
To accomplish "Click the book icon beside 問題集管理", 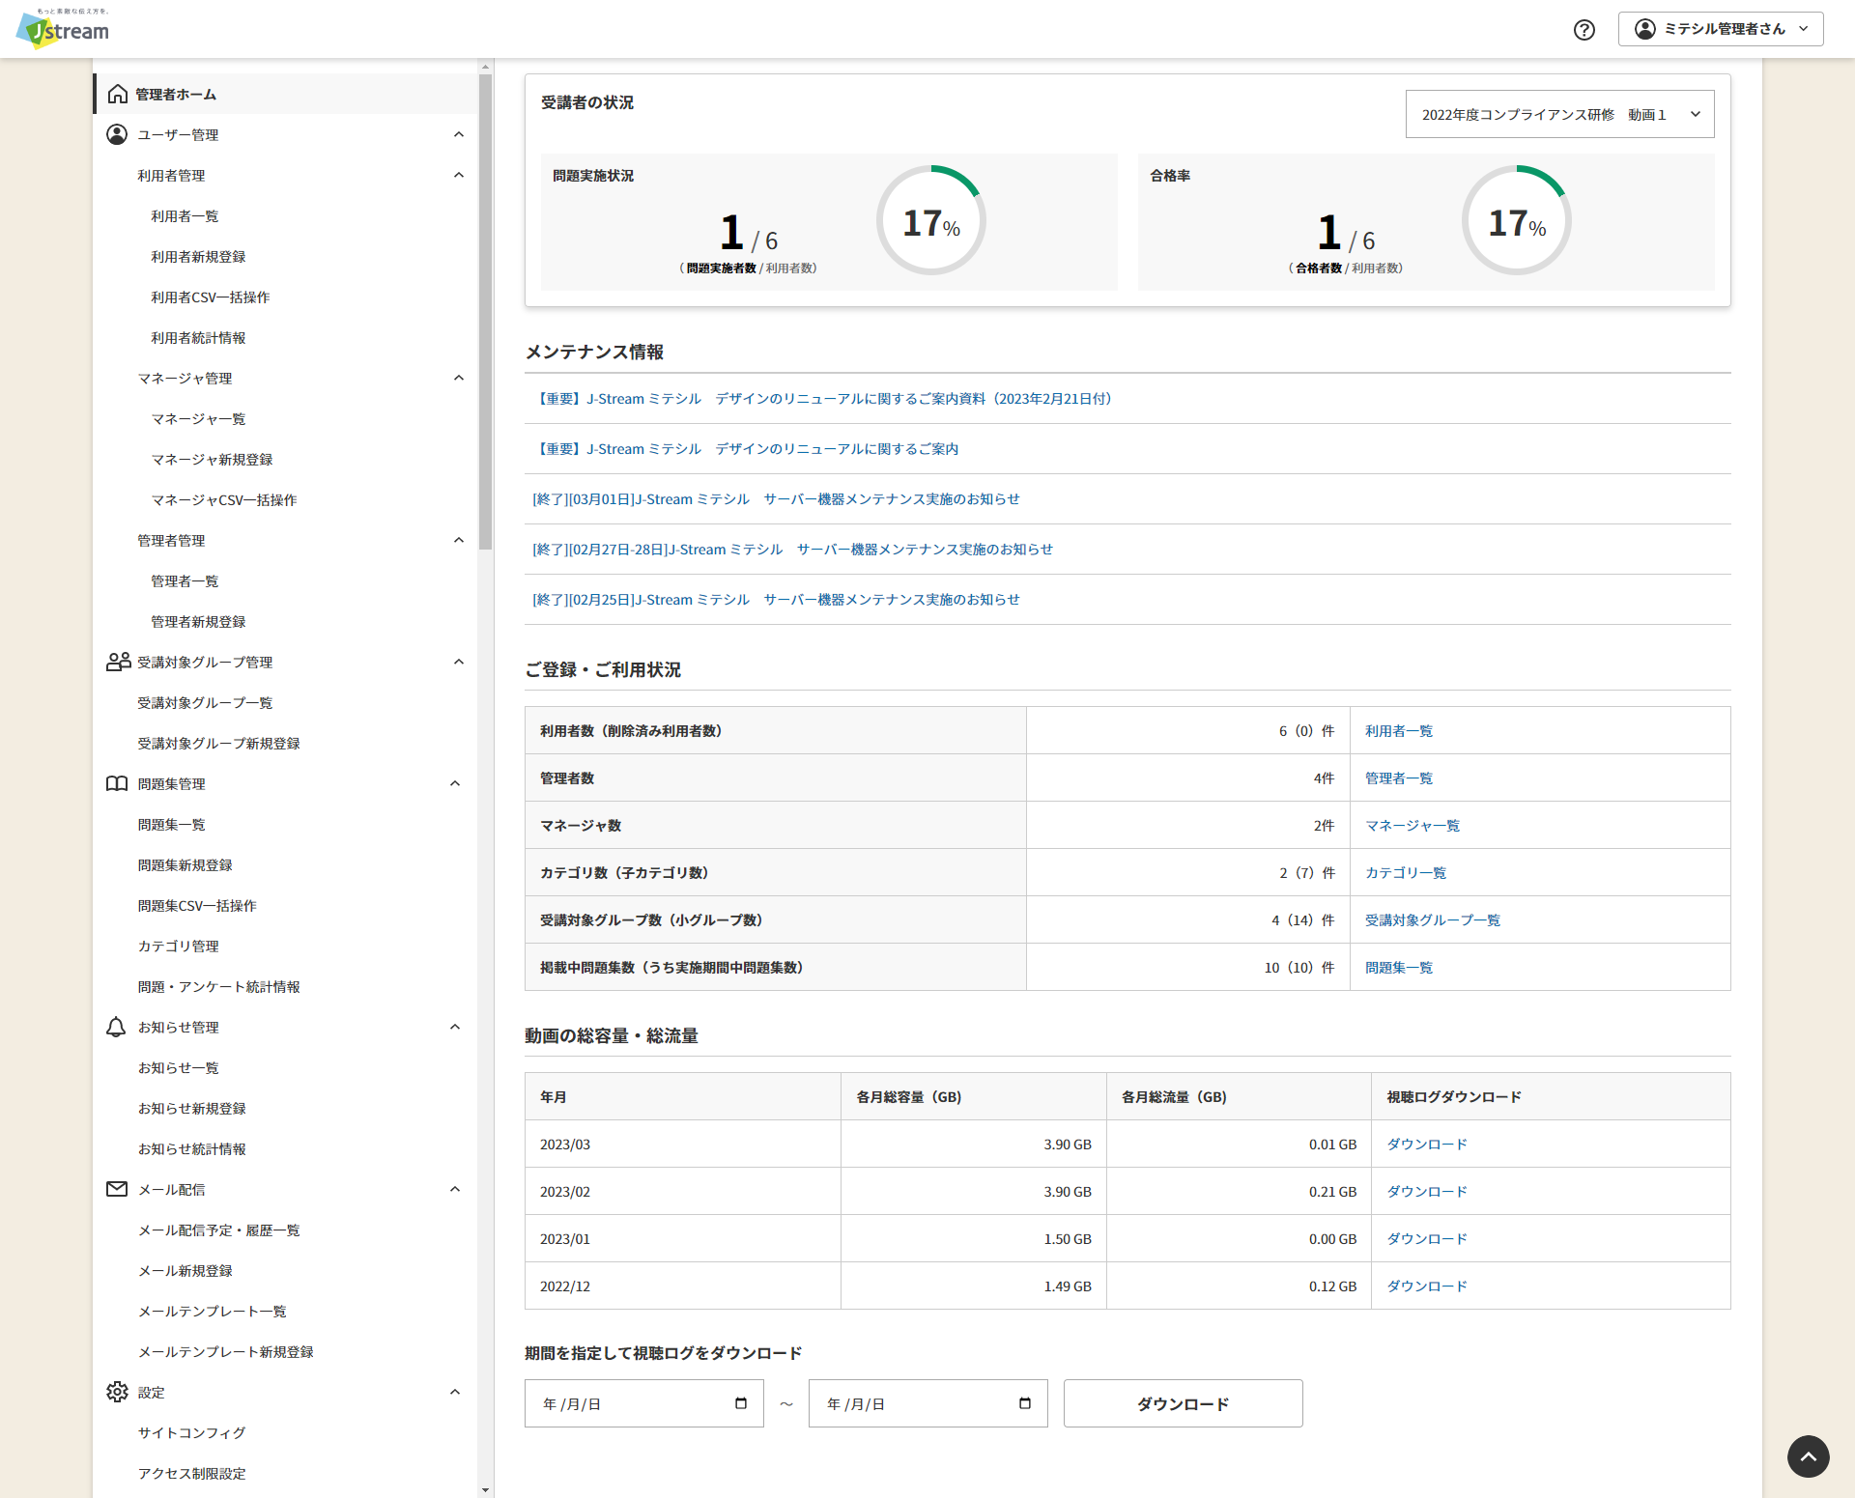I will 117,783.
